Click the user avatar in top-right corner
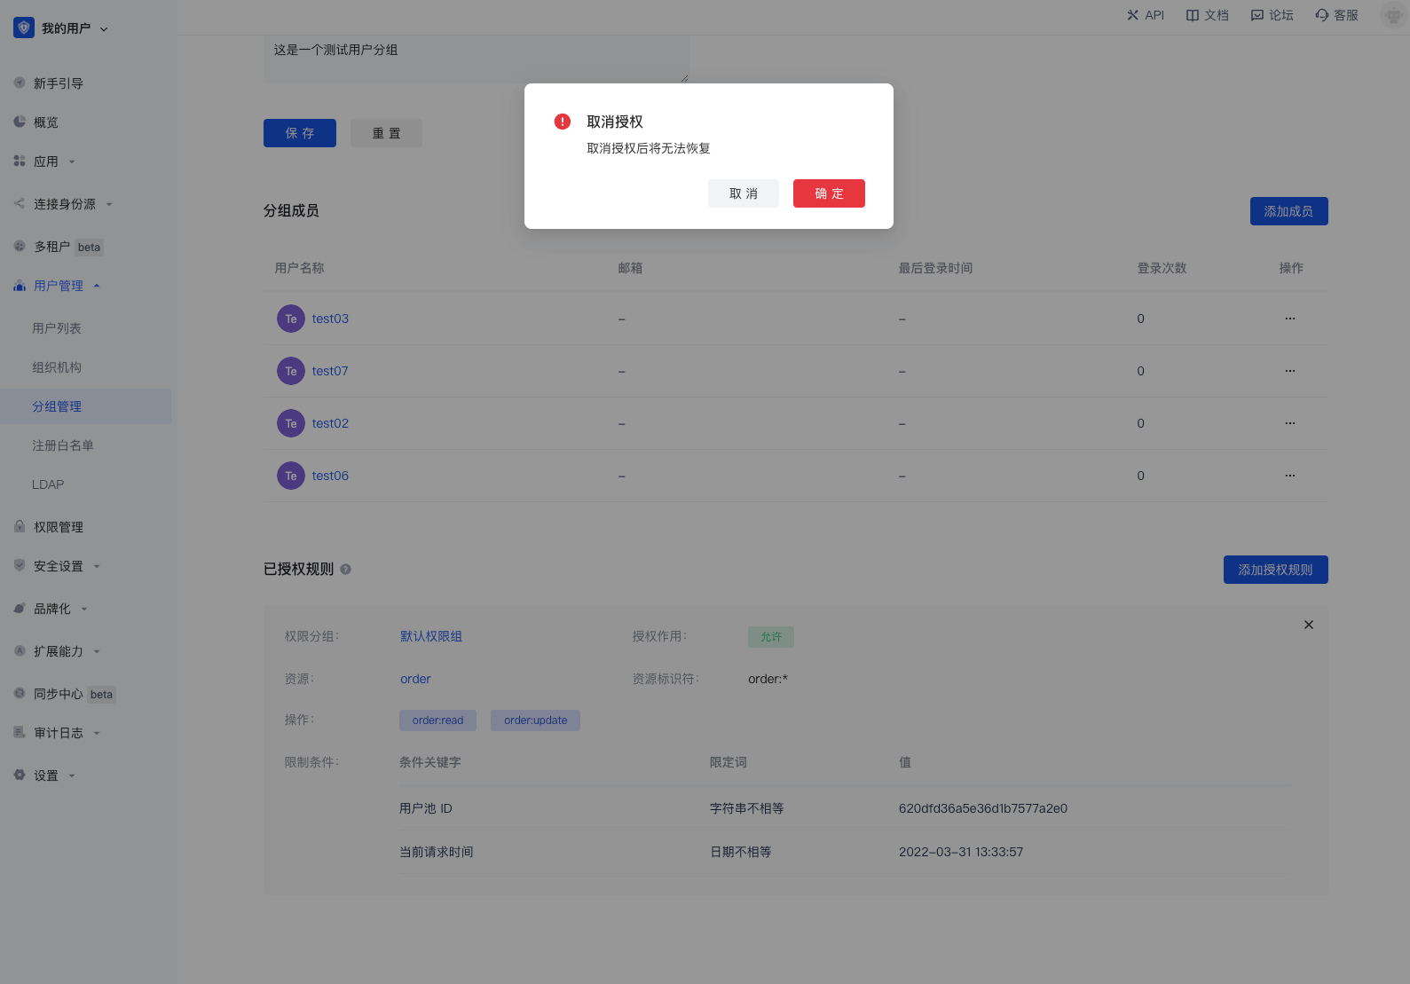 [x=1393, y=15]
